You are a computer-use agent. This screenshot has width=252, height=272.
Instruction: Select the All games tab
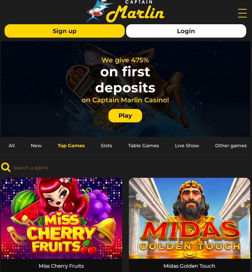[12, 145]
